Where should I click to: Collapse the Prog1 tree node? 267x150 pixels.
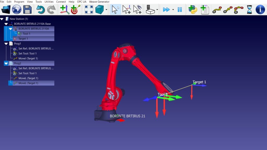click(x=6, y=44)
